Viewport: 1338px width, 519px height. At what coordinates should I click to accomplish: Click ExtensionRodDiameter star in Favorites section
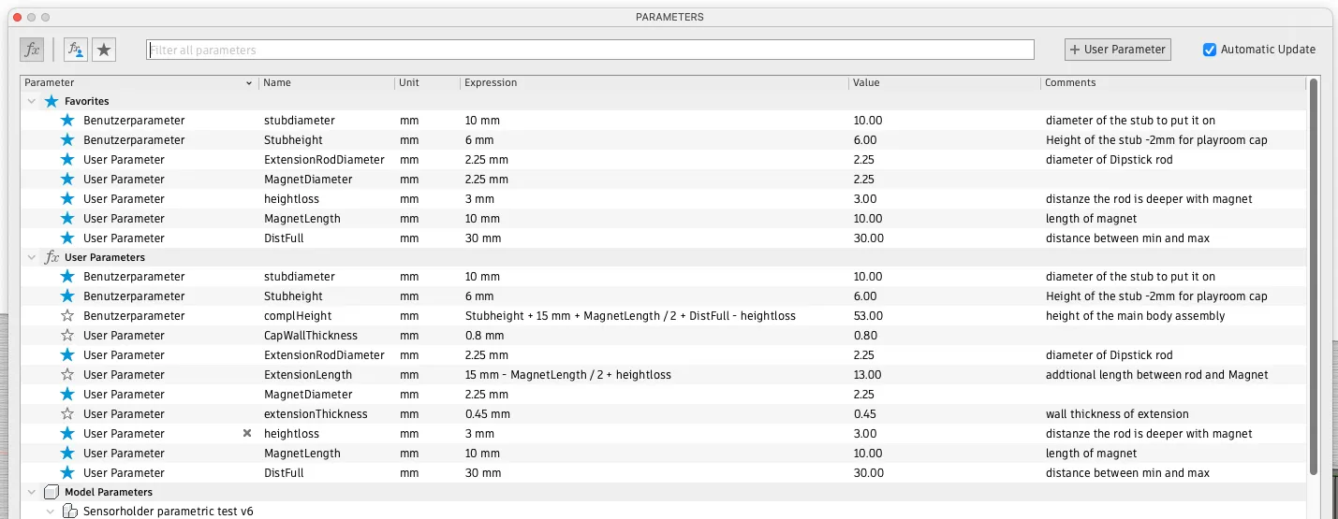[67, 160]
